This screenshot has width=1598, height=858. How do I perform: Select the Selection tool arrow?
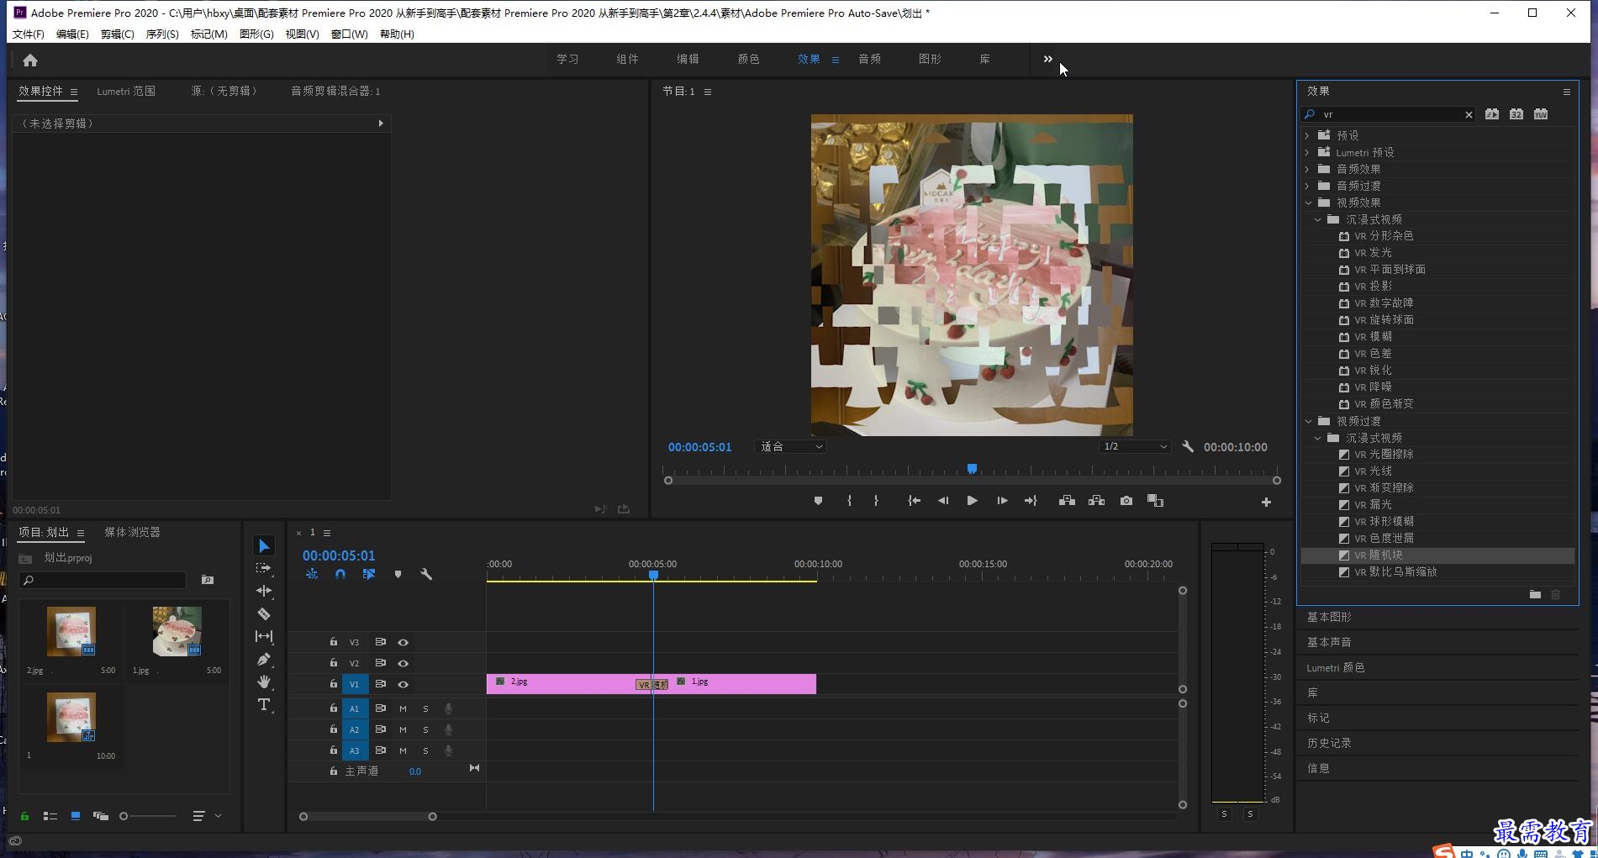[x=264, y=546]
